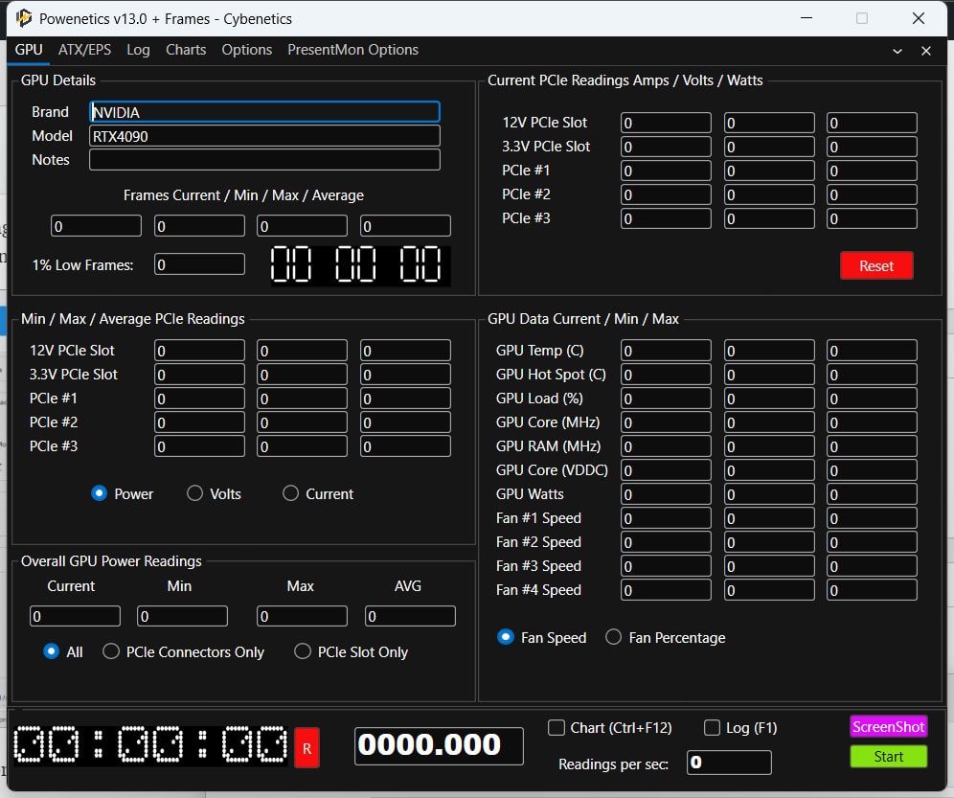Click the 12V PCIe Slot Min reading field
This screenshot has width=954, height=798.
coord(199,351)
